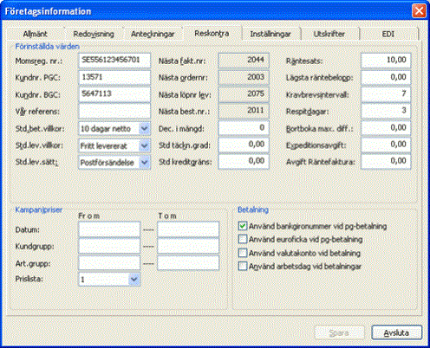
Task: Switch to the Allmänt tab
Action: pos(35,34)
